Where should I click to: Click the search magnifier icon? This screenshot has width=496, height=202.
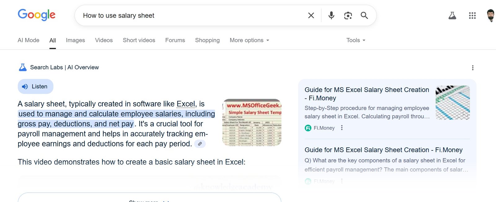point(364,15)
